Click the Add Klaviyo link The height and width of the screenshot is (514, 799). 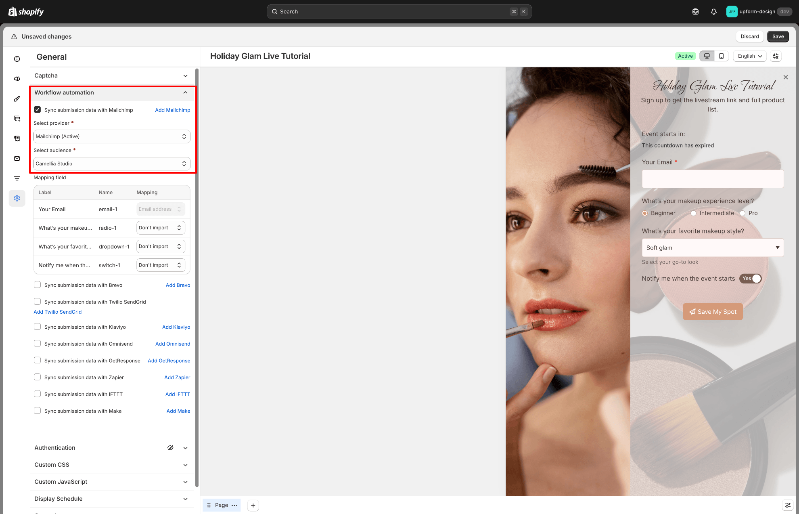pos(176,327)
